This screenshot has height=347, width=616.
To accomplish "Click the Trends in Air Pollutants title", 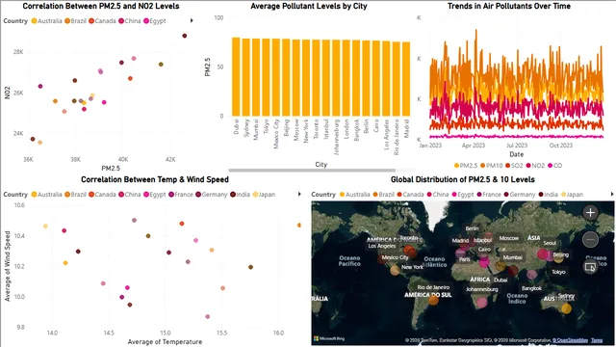I will (509, 7).
